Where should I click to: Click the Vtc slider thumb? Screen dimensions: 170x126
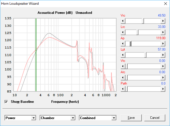pyautogui.click(x=126, y=66)
